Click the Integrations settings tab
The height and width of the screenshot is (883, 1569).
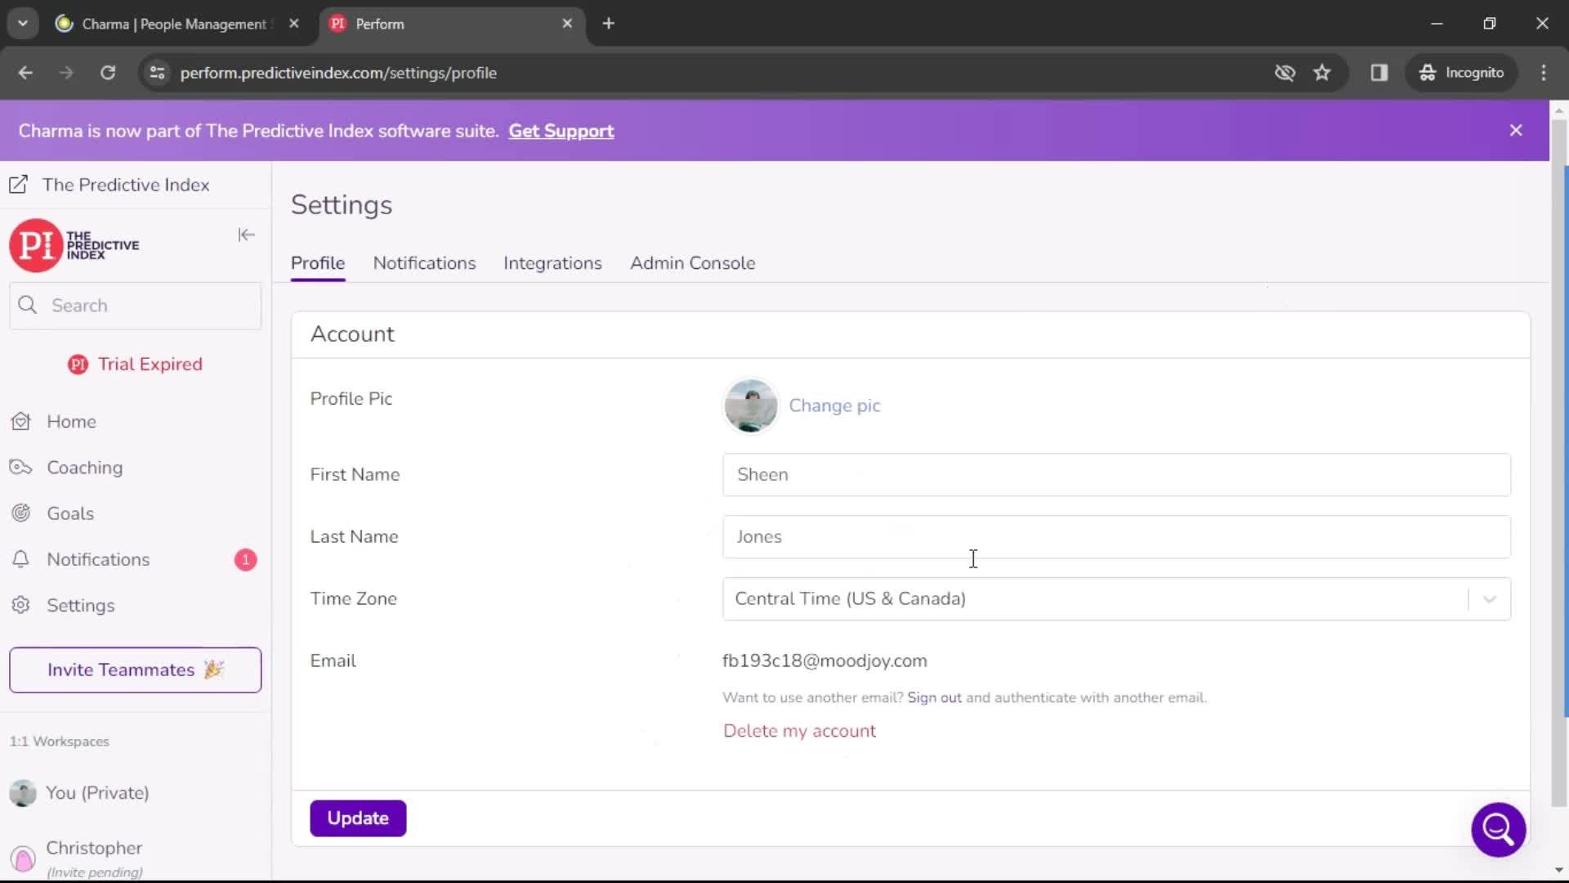552,263
